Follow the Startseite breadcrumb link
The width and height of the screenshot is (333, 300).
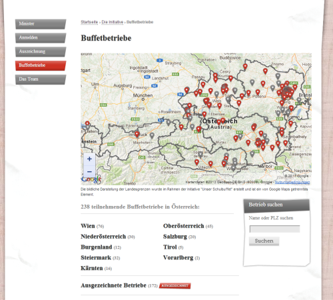(x=89, y=22)
